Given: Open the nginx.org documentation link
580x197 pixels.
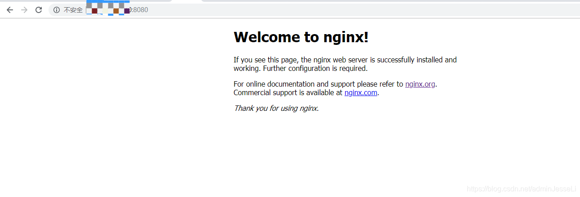Looking at the screenshot, I should click(420, 84).
